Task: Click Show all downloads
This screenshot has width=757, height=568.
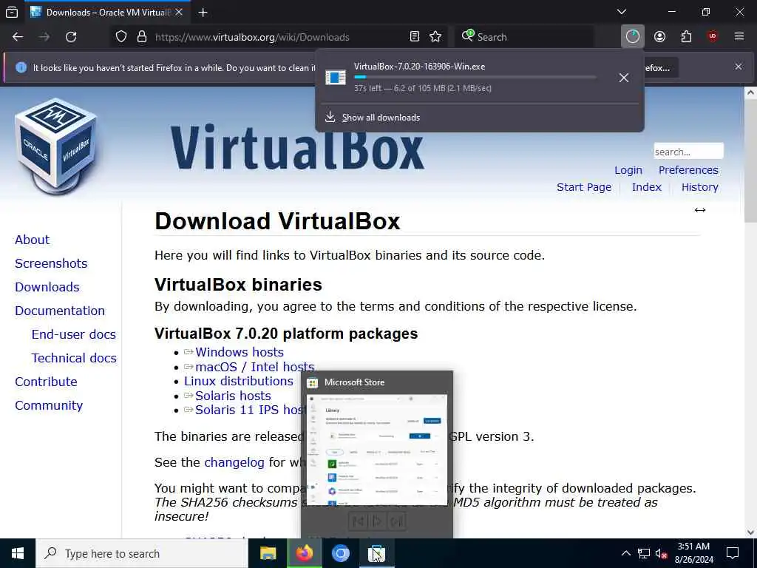Action: click(381, 118)
